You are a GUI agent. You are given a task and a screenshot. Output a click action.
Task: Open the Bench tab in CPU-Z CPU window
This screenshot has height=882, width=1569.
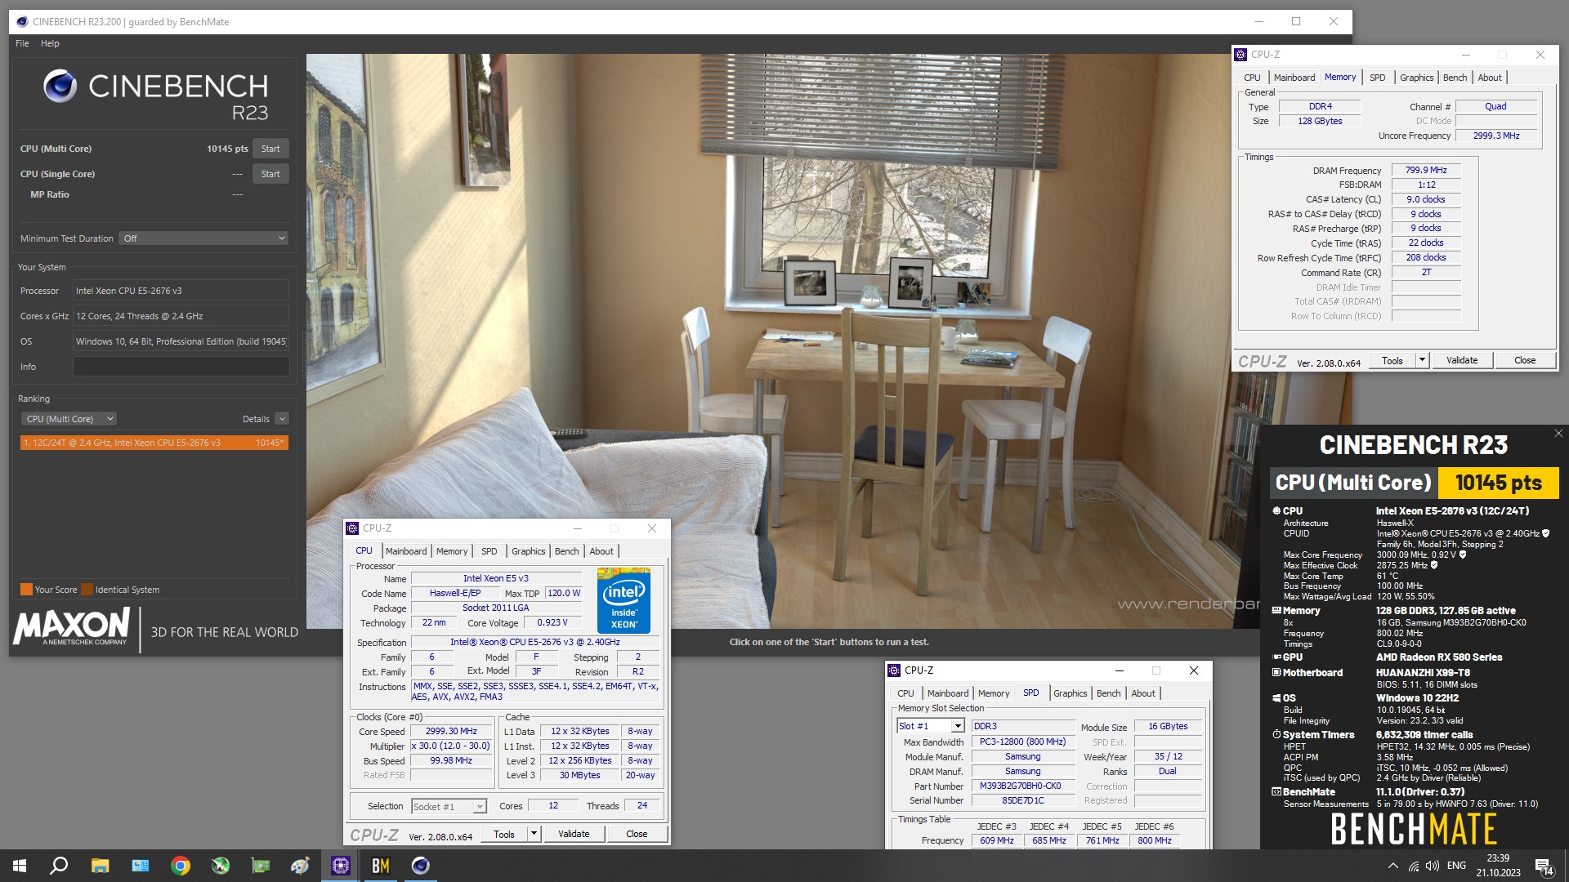click(x=566, y=551)
